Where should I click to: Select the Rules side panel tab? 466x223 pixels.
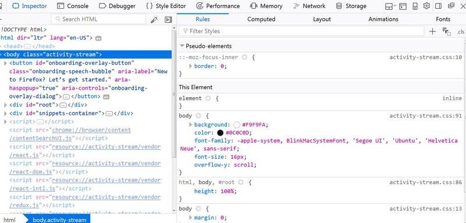pos(203,19)
